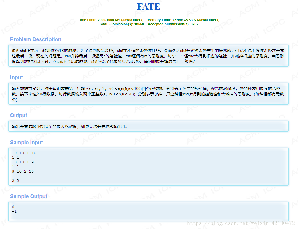Image resolution: width=298 pixels, height=229 pixels.
Task: Click sample output value '0'
Action: pos(13,207)
